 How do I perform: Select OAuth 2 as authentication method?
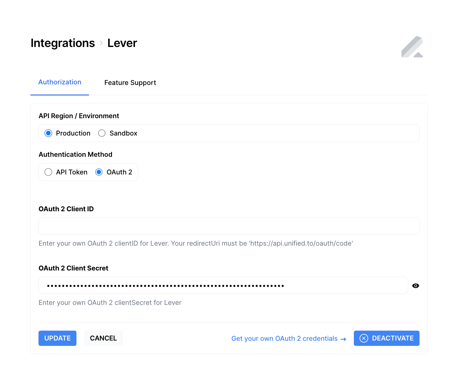(99, 172)
